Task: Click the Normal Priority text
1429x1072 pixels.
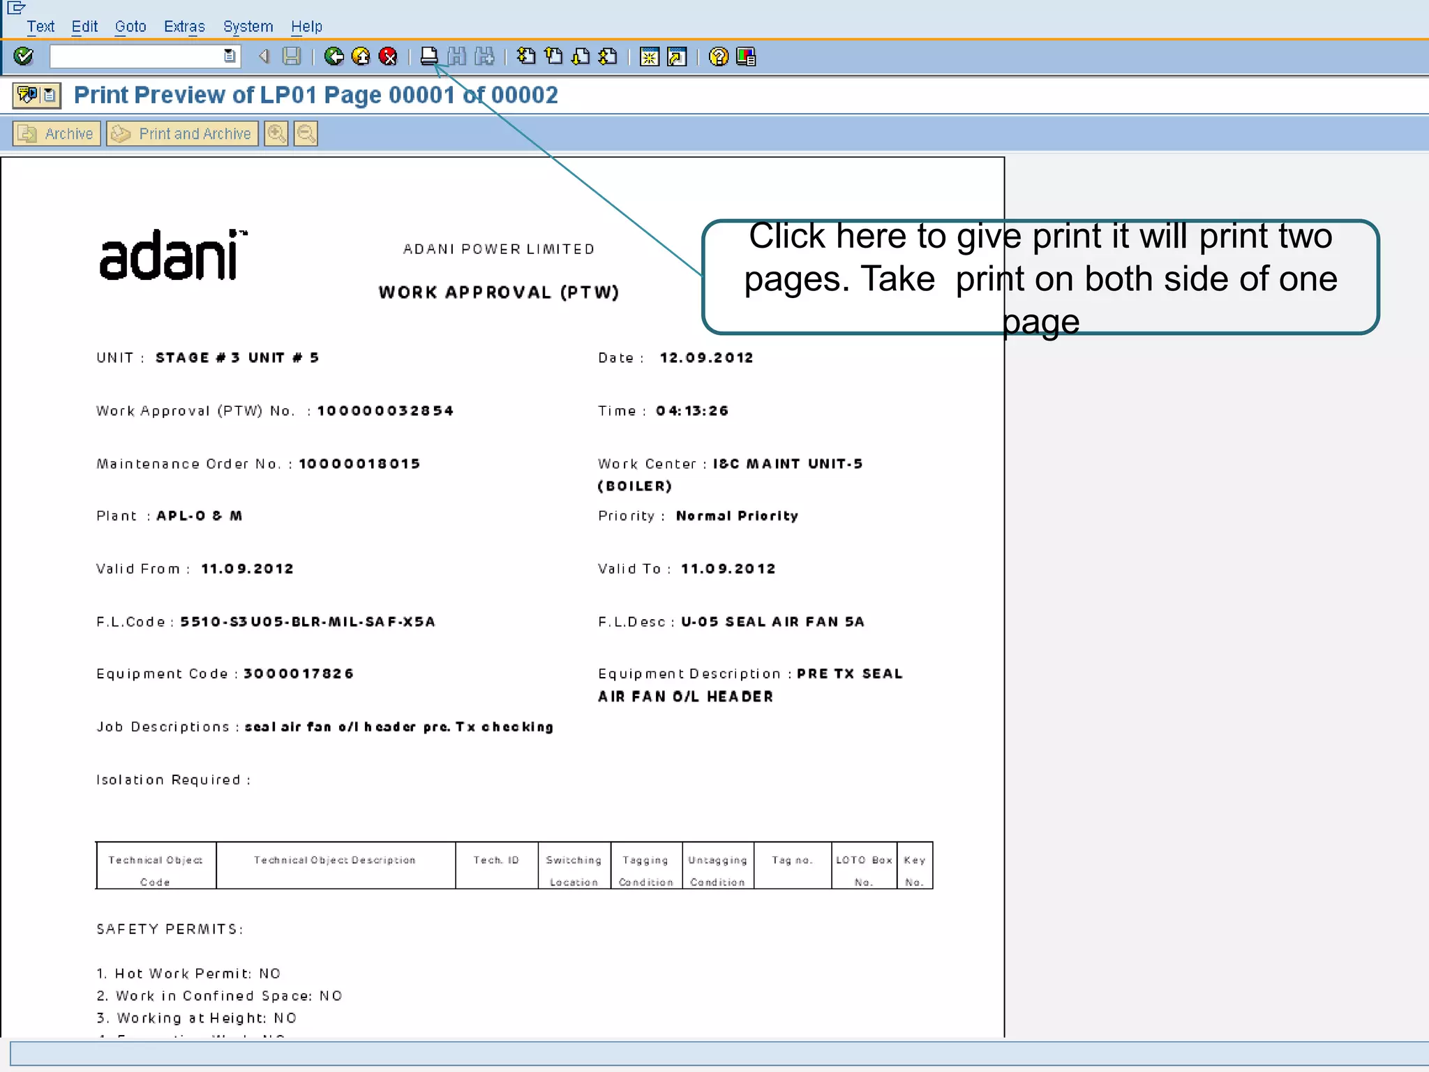Action: point(737,516)
